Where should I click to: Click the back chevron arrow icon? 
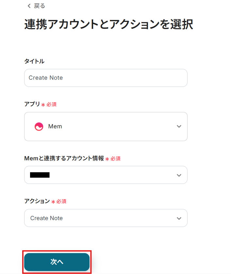(29, 6)
